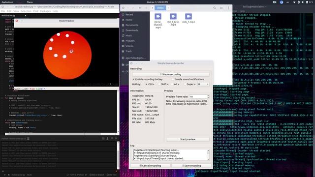Open Pictures in file manager sidebar
This screenshot has height=177, width=315.
click(x=128, y=41)
